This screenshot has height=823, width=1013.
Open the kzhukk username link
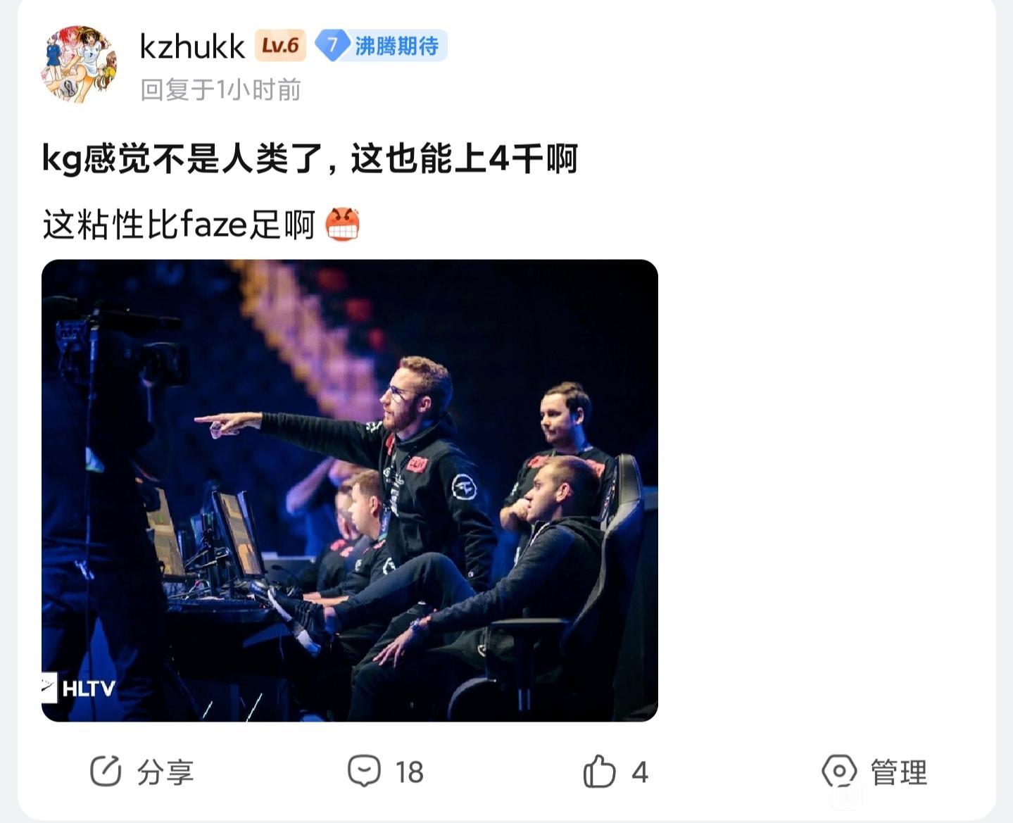(192, 46)
